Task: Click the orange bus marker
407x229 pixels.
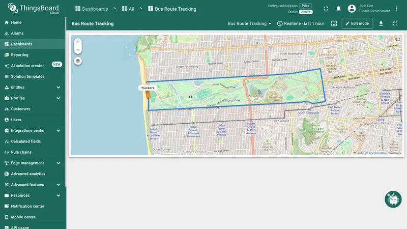Action: point(148,95)
